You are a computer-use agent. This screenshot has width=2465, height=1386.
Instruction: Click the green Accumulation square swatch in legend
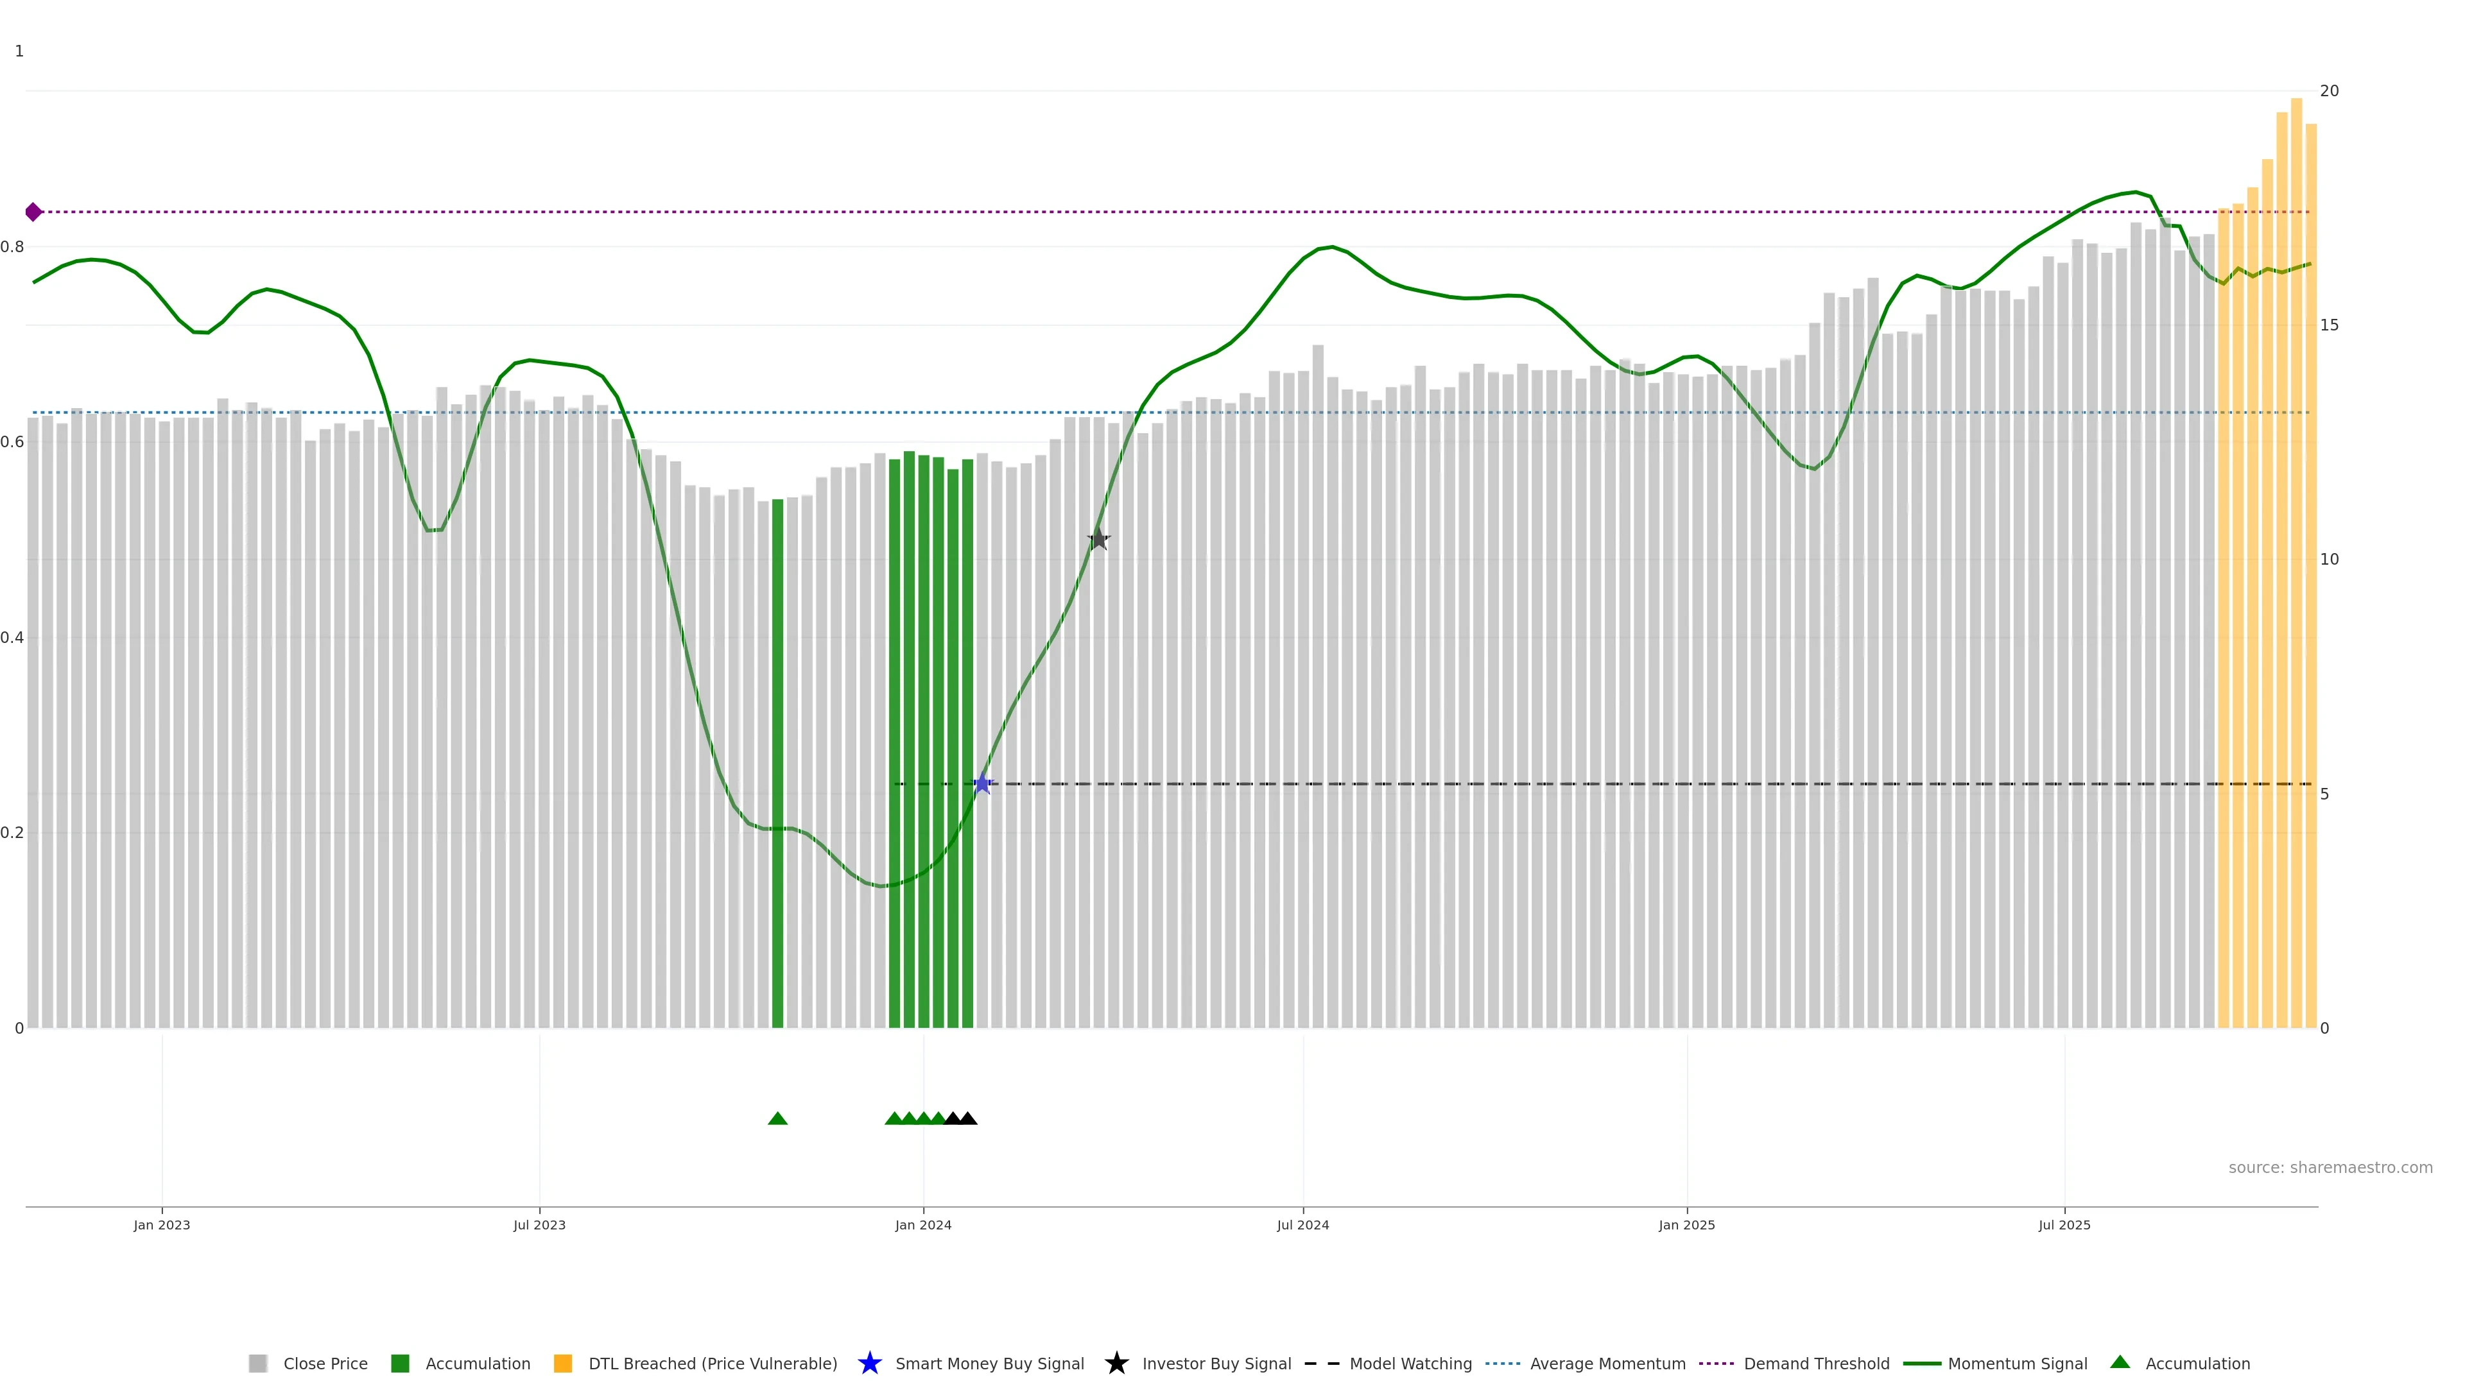point(400,1363)
